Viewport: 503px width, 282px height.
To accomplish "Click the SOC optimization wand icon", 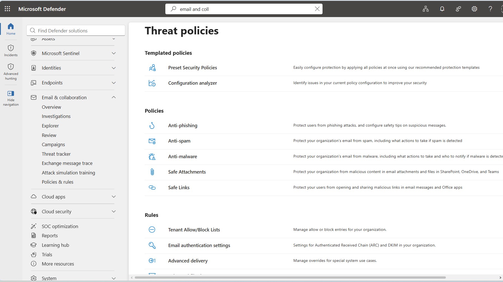I will [x=34, y=226].
